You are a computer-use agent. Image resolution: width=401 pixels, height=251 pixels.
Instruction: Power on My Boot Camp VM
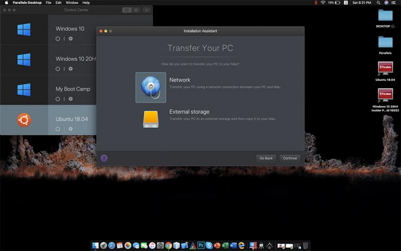pyautogui.click(x=58, y=99)
